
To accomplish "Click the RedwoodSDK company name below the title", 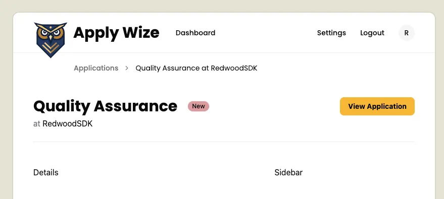I will [67, 124].
